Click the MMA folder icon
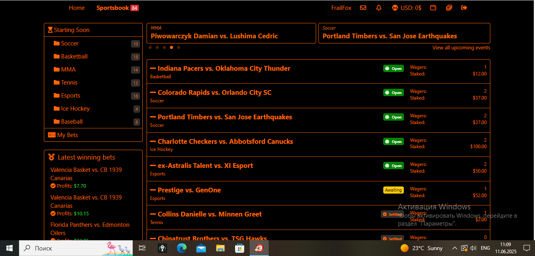Screen dimensions: 535x256 (57, 70)
